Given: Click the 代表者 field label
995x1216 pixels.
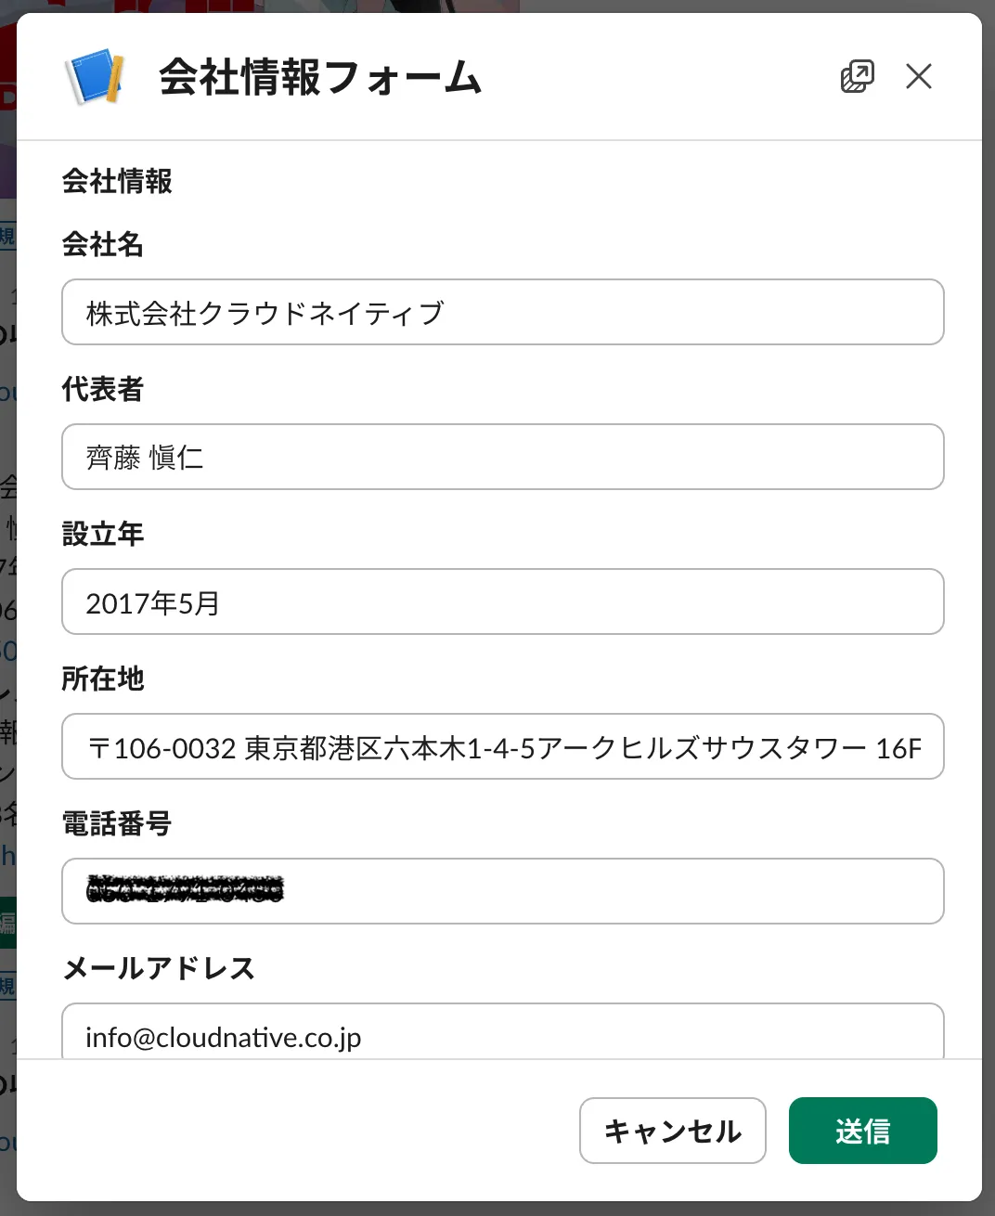Looking at the screenshot, I should coord(103,390).
